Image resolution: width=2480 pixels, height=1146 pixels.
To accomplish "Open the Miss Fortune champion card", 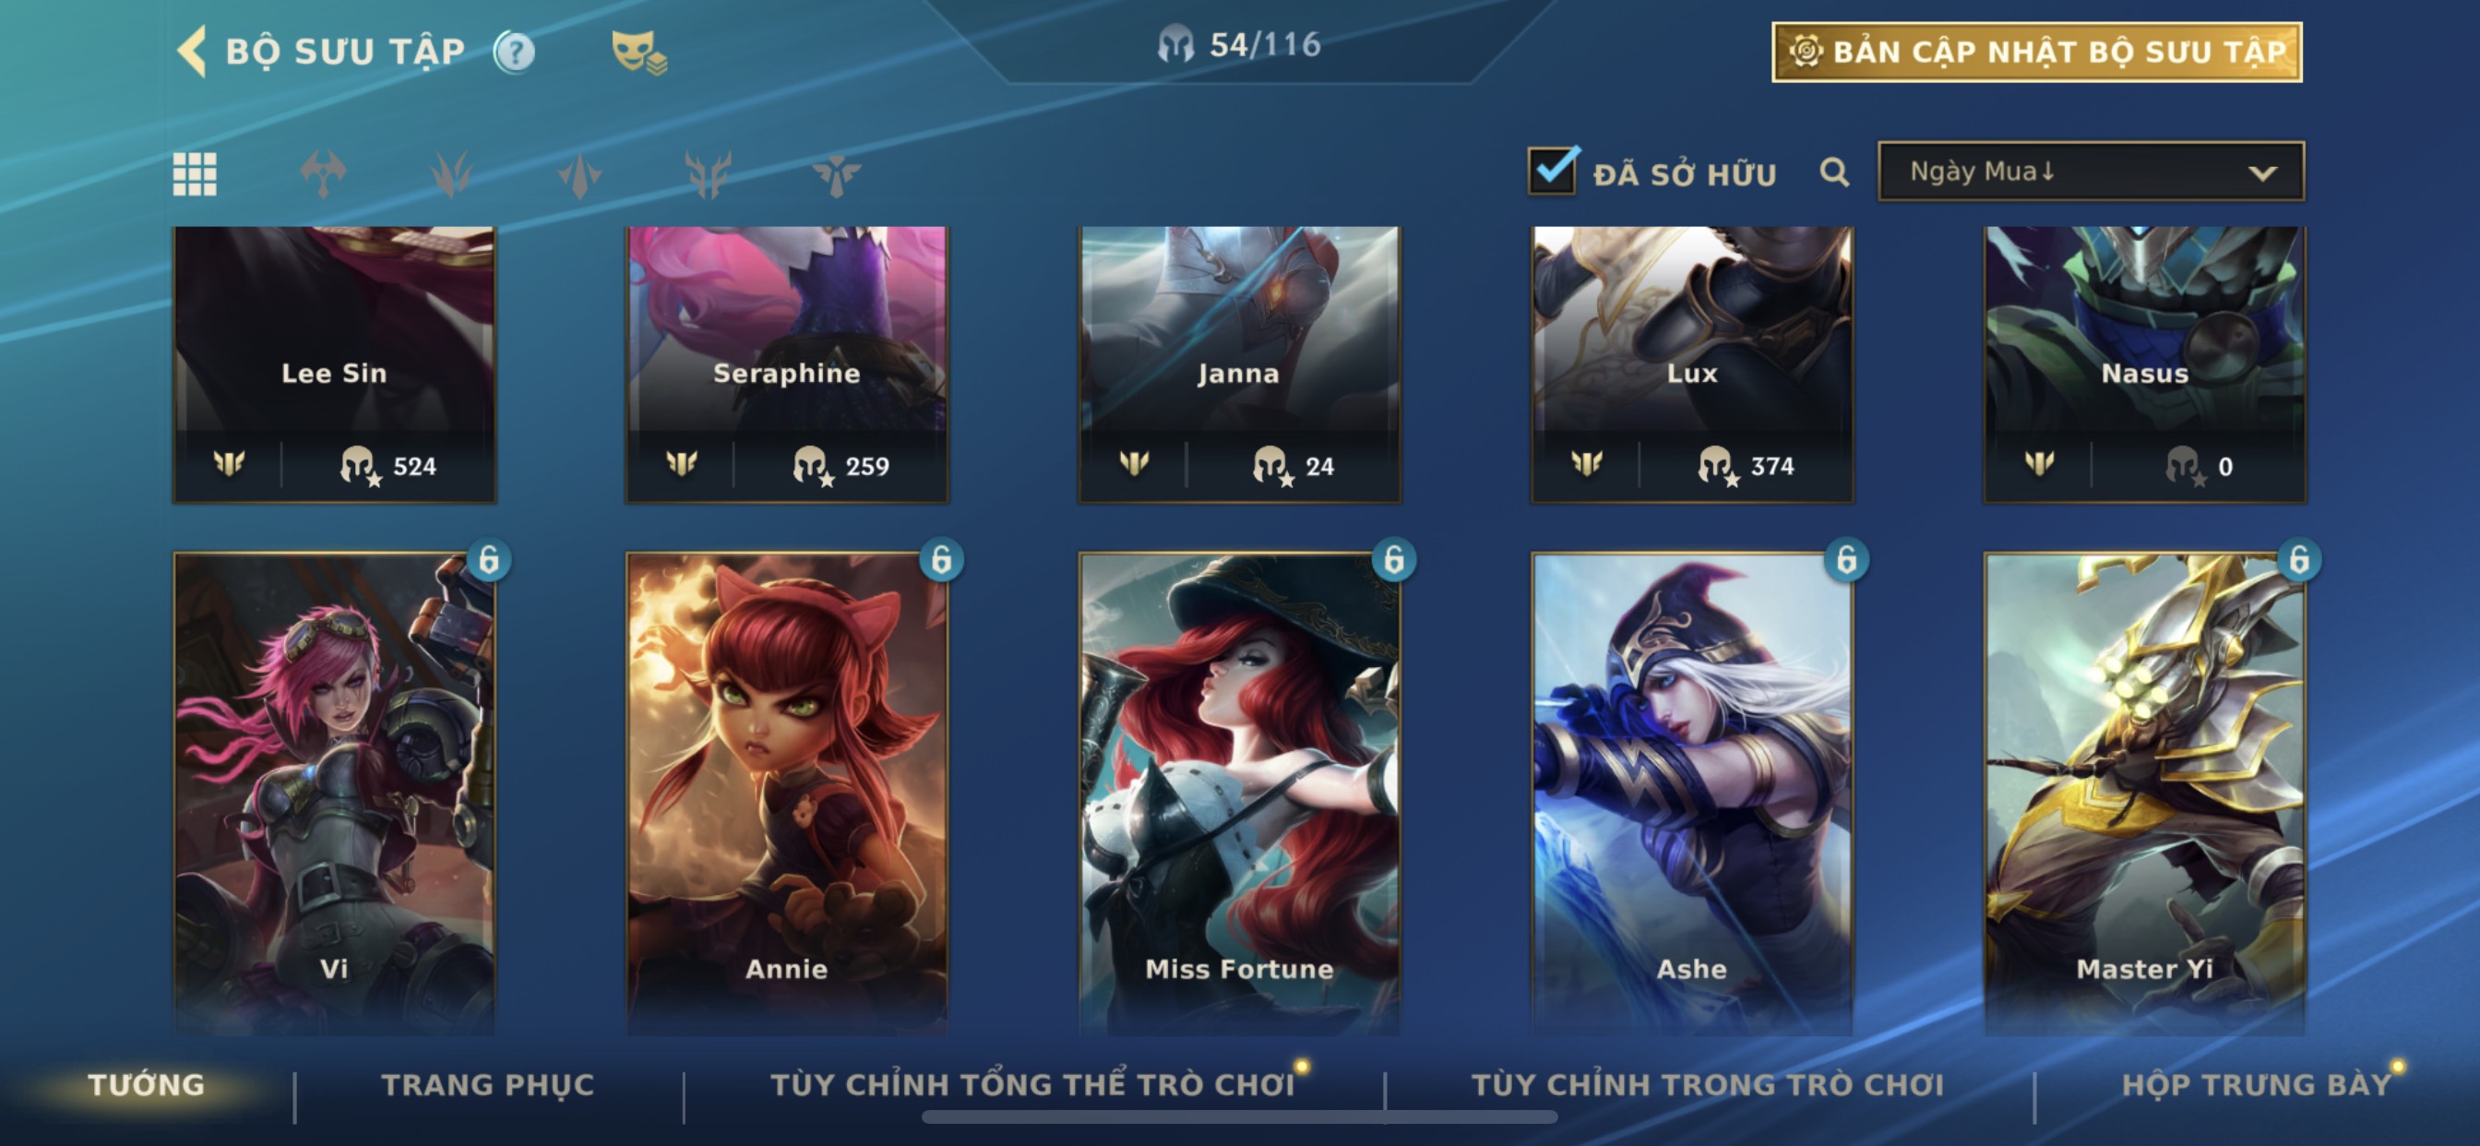I will point(1239,794).
